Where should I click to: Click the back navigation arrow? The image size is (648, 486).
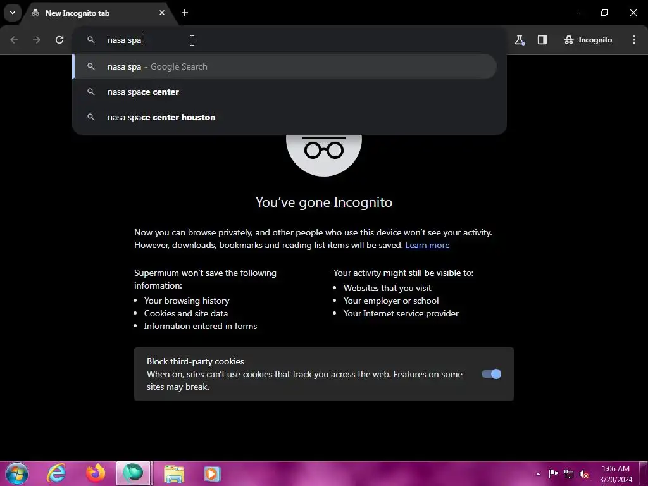14,40
